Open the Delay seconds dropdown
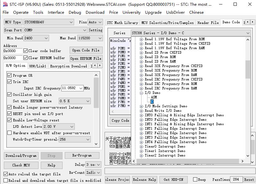This screenshot has height=184, width=256. pos(93,165)
